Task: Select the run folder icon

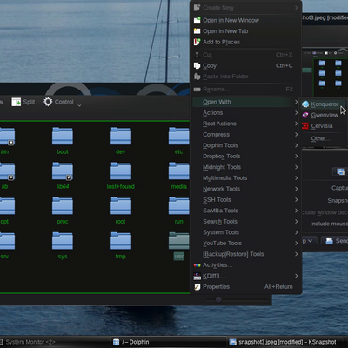Action: click(x=179, y=205)
